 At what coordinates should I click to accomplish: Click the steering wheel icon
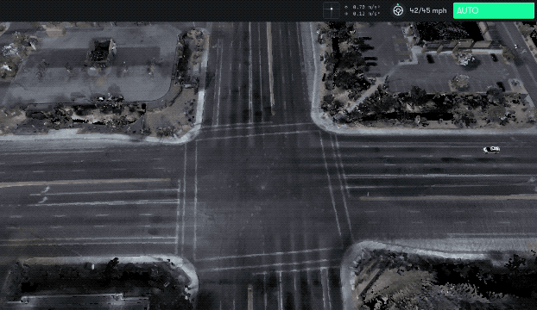(x=398, y=10)
